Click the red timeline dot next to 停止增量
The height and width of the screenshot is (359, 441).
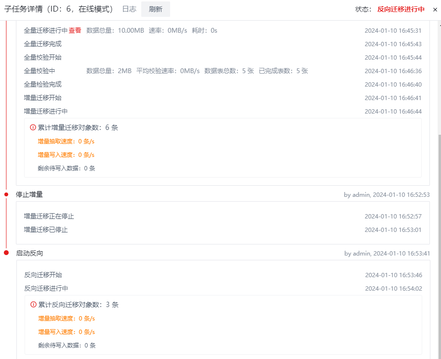click(5, 194)
